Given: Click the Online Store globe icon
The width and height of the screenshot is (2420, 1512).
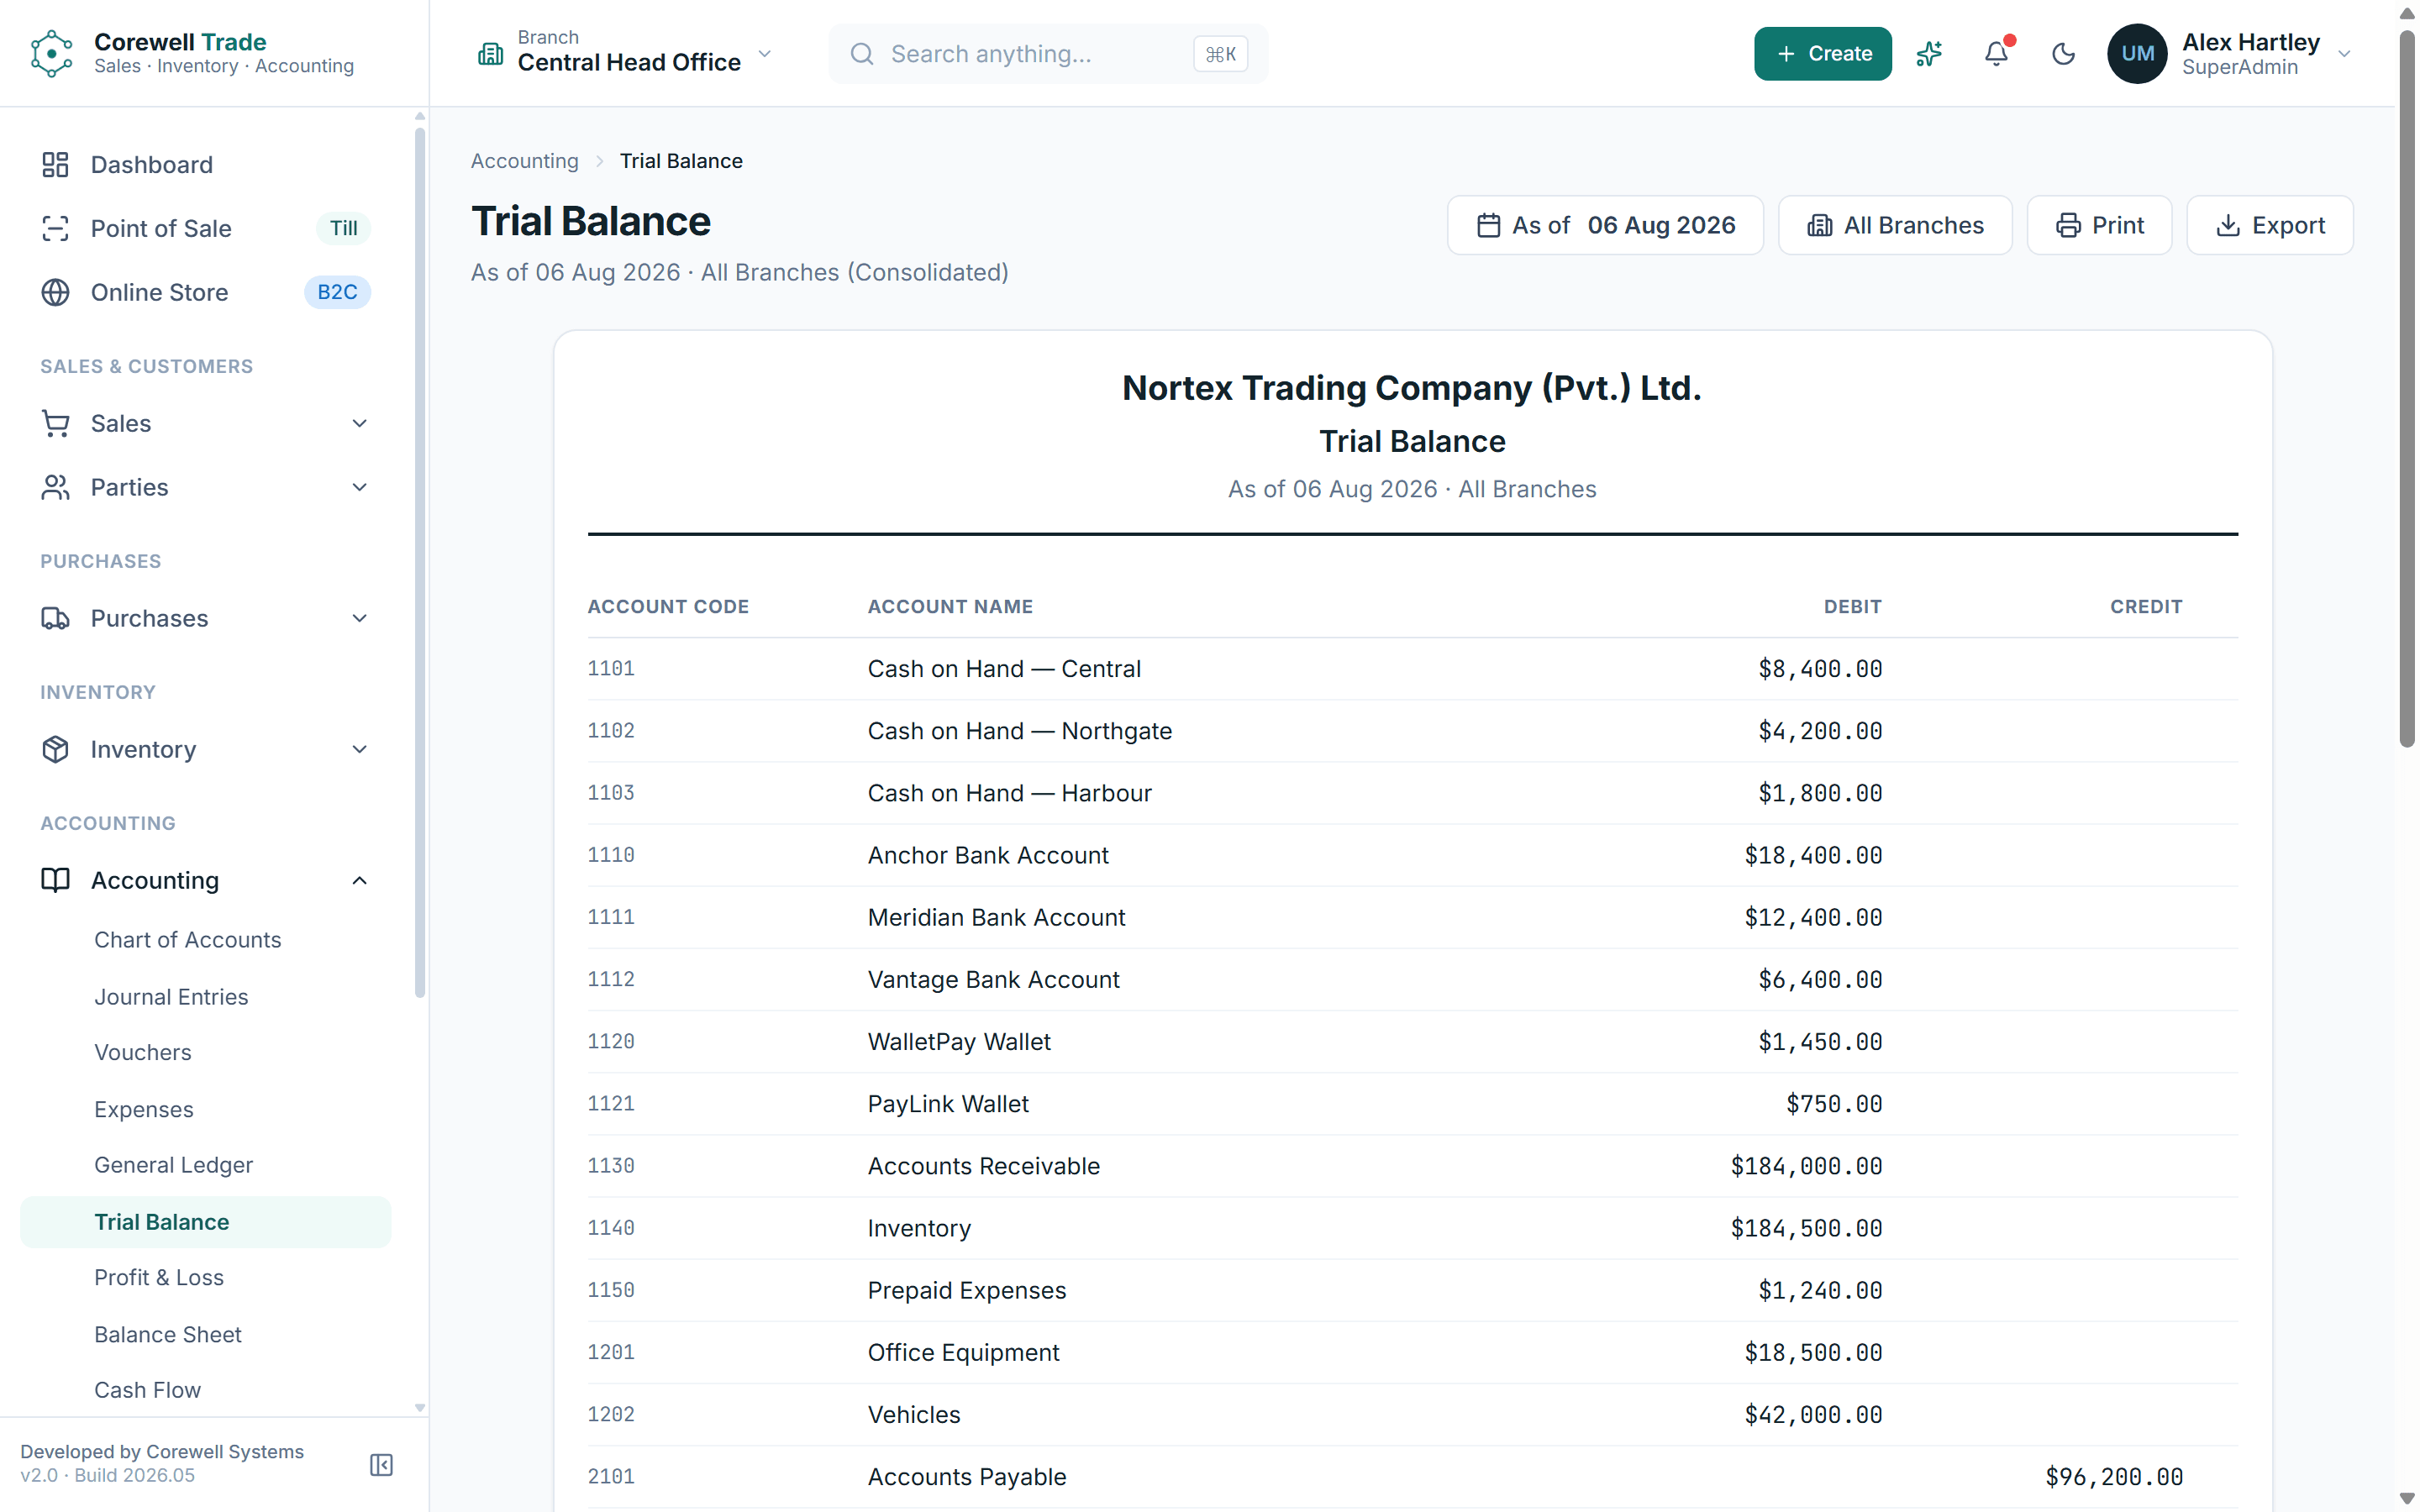Looking at the screenshot, I should (55, 292).
